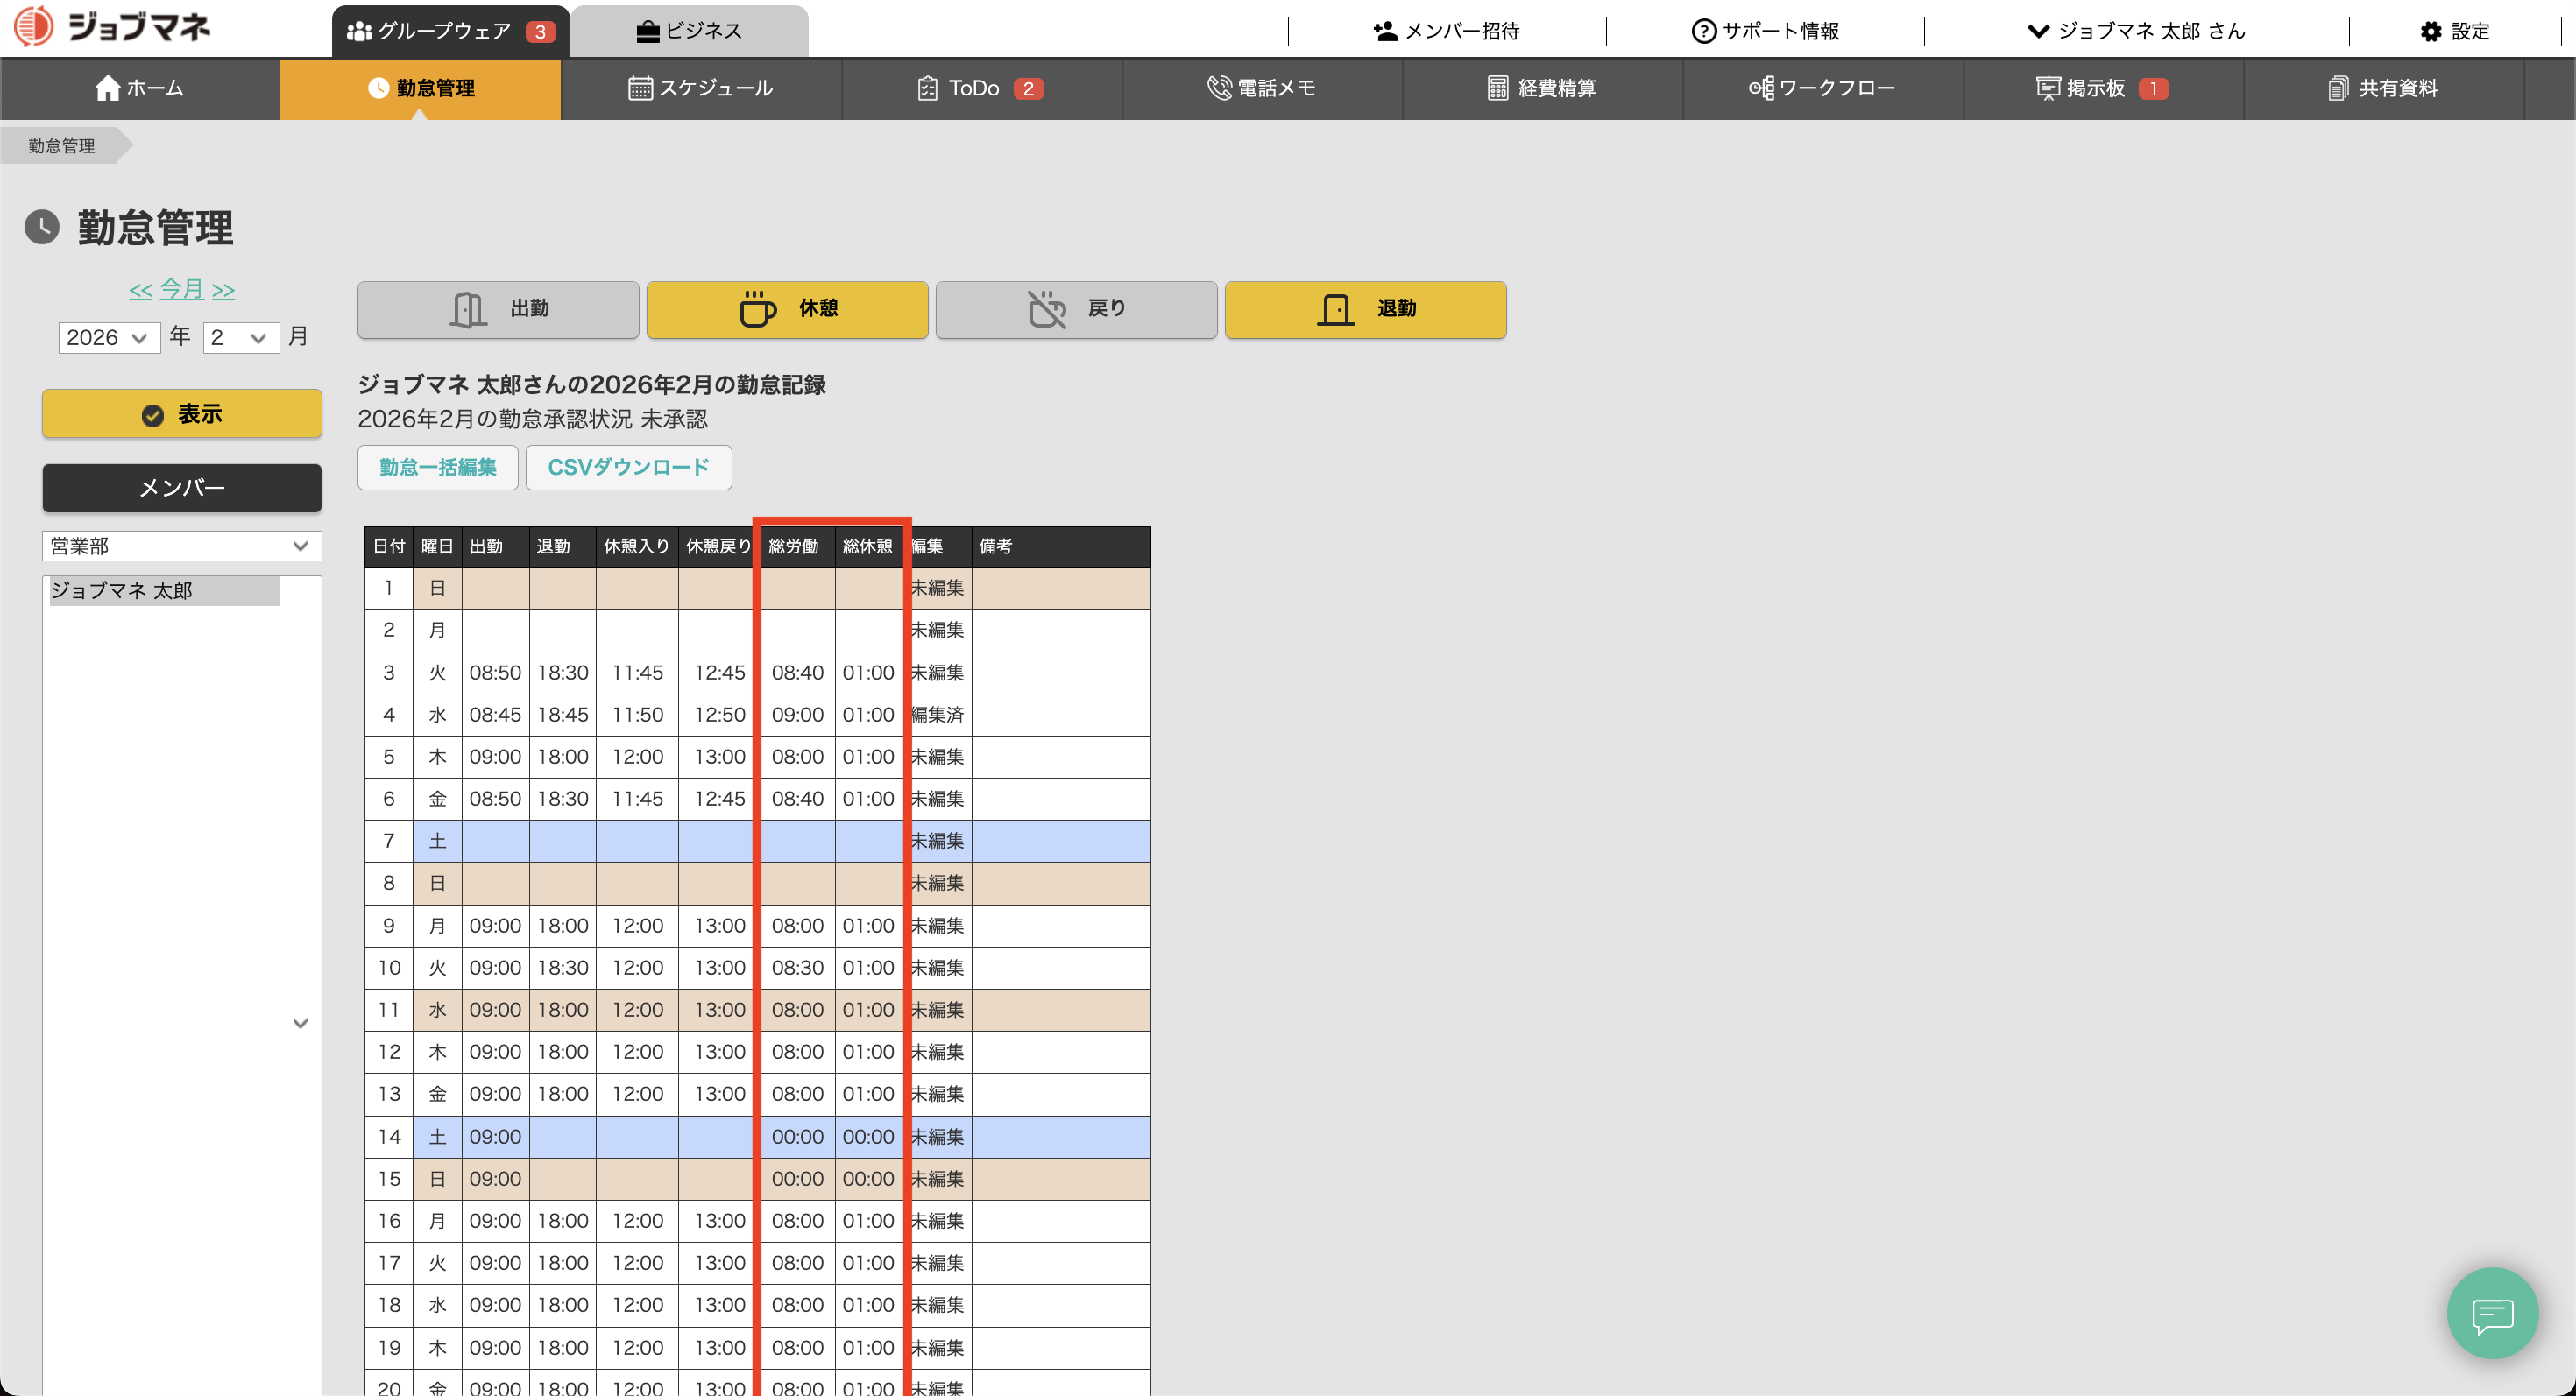Screen dimensions: 2576x1396
Task: Click the CSVダウンロード button
Action: click(628, 468)
